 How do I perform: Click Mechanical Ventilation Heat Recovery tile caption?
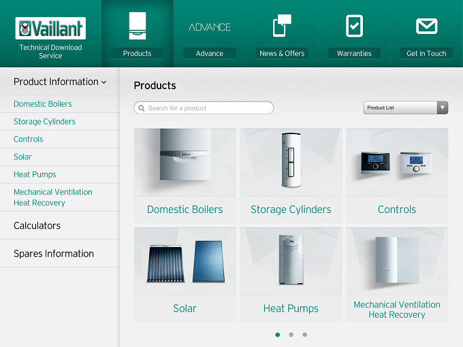(397, 310)
